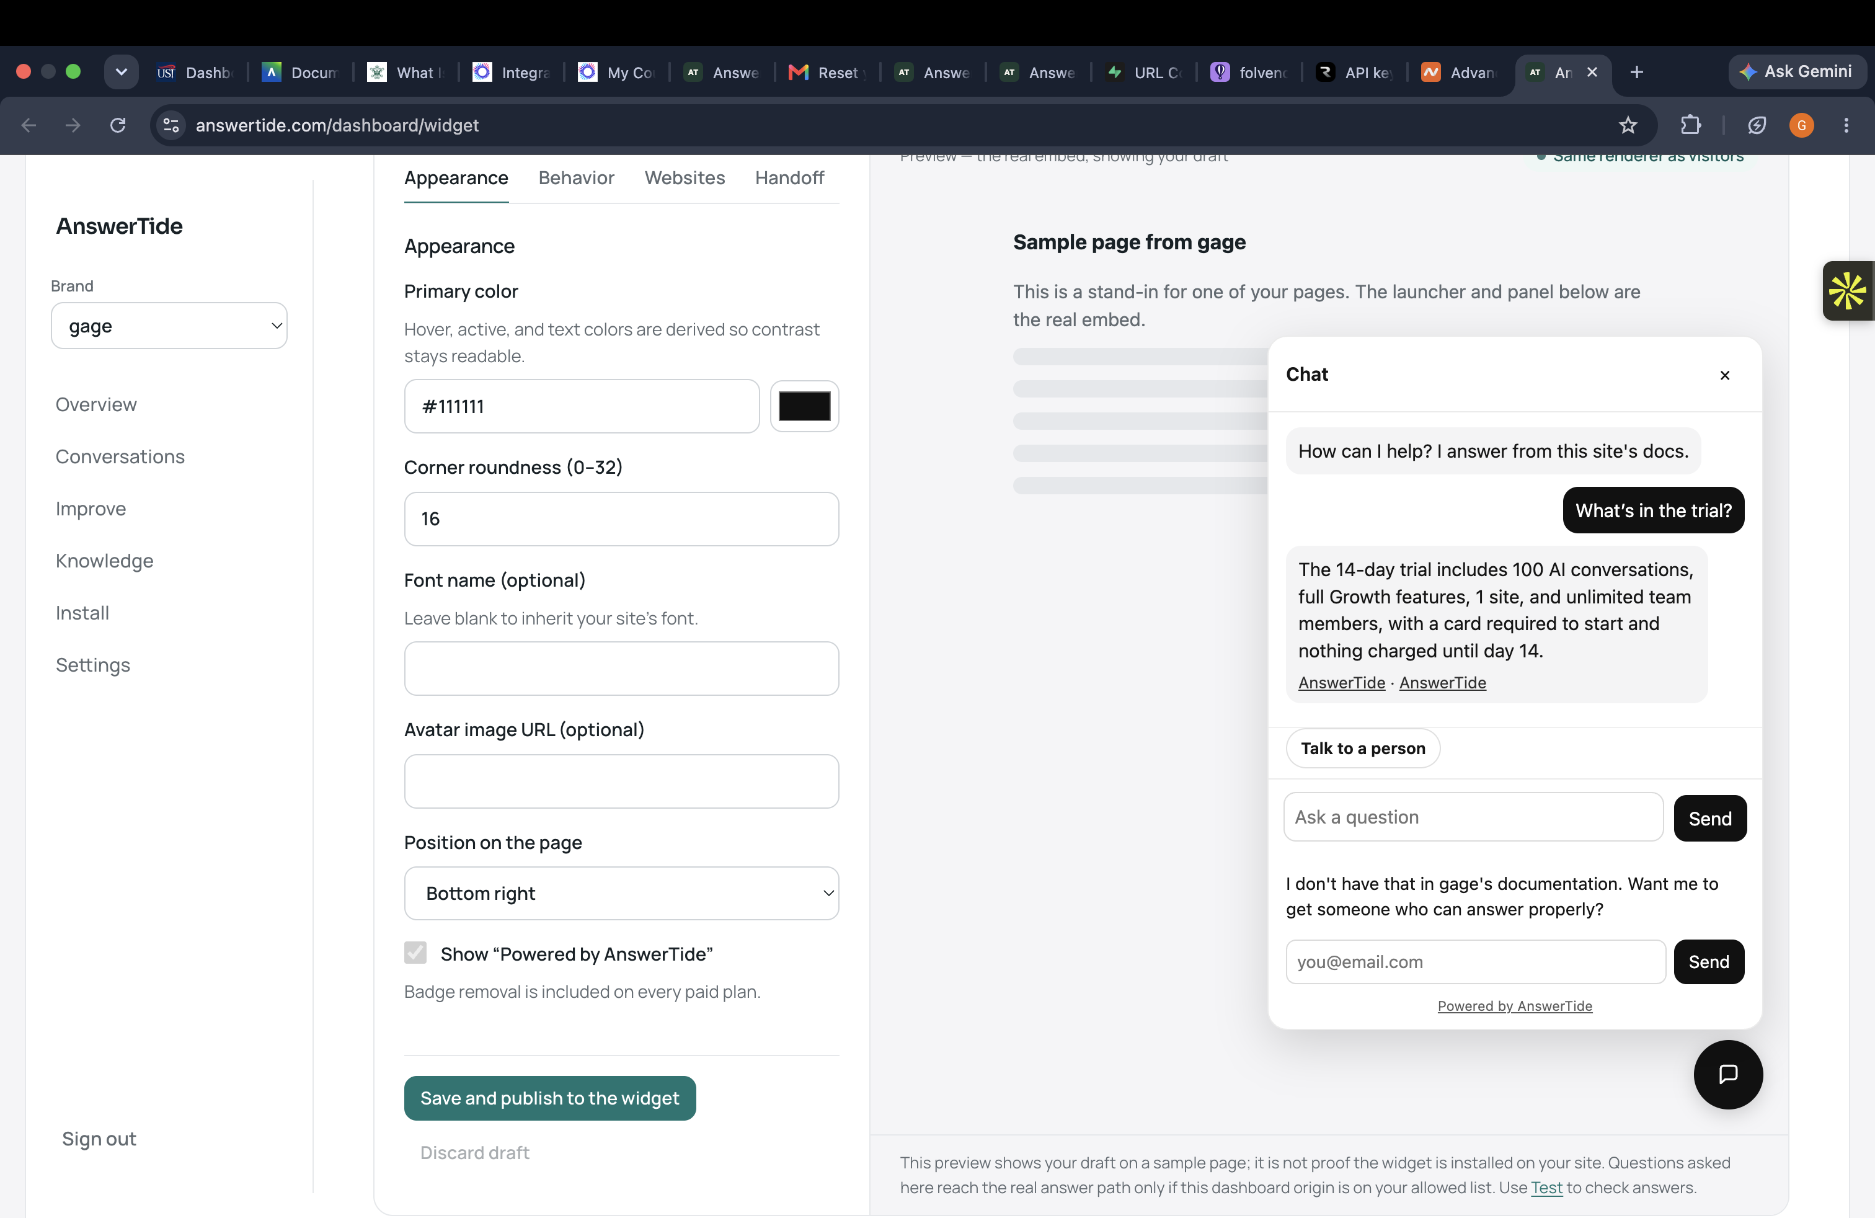Switch to the My Co browser tab

[x=617, y=73]
